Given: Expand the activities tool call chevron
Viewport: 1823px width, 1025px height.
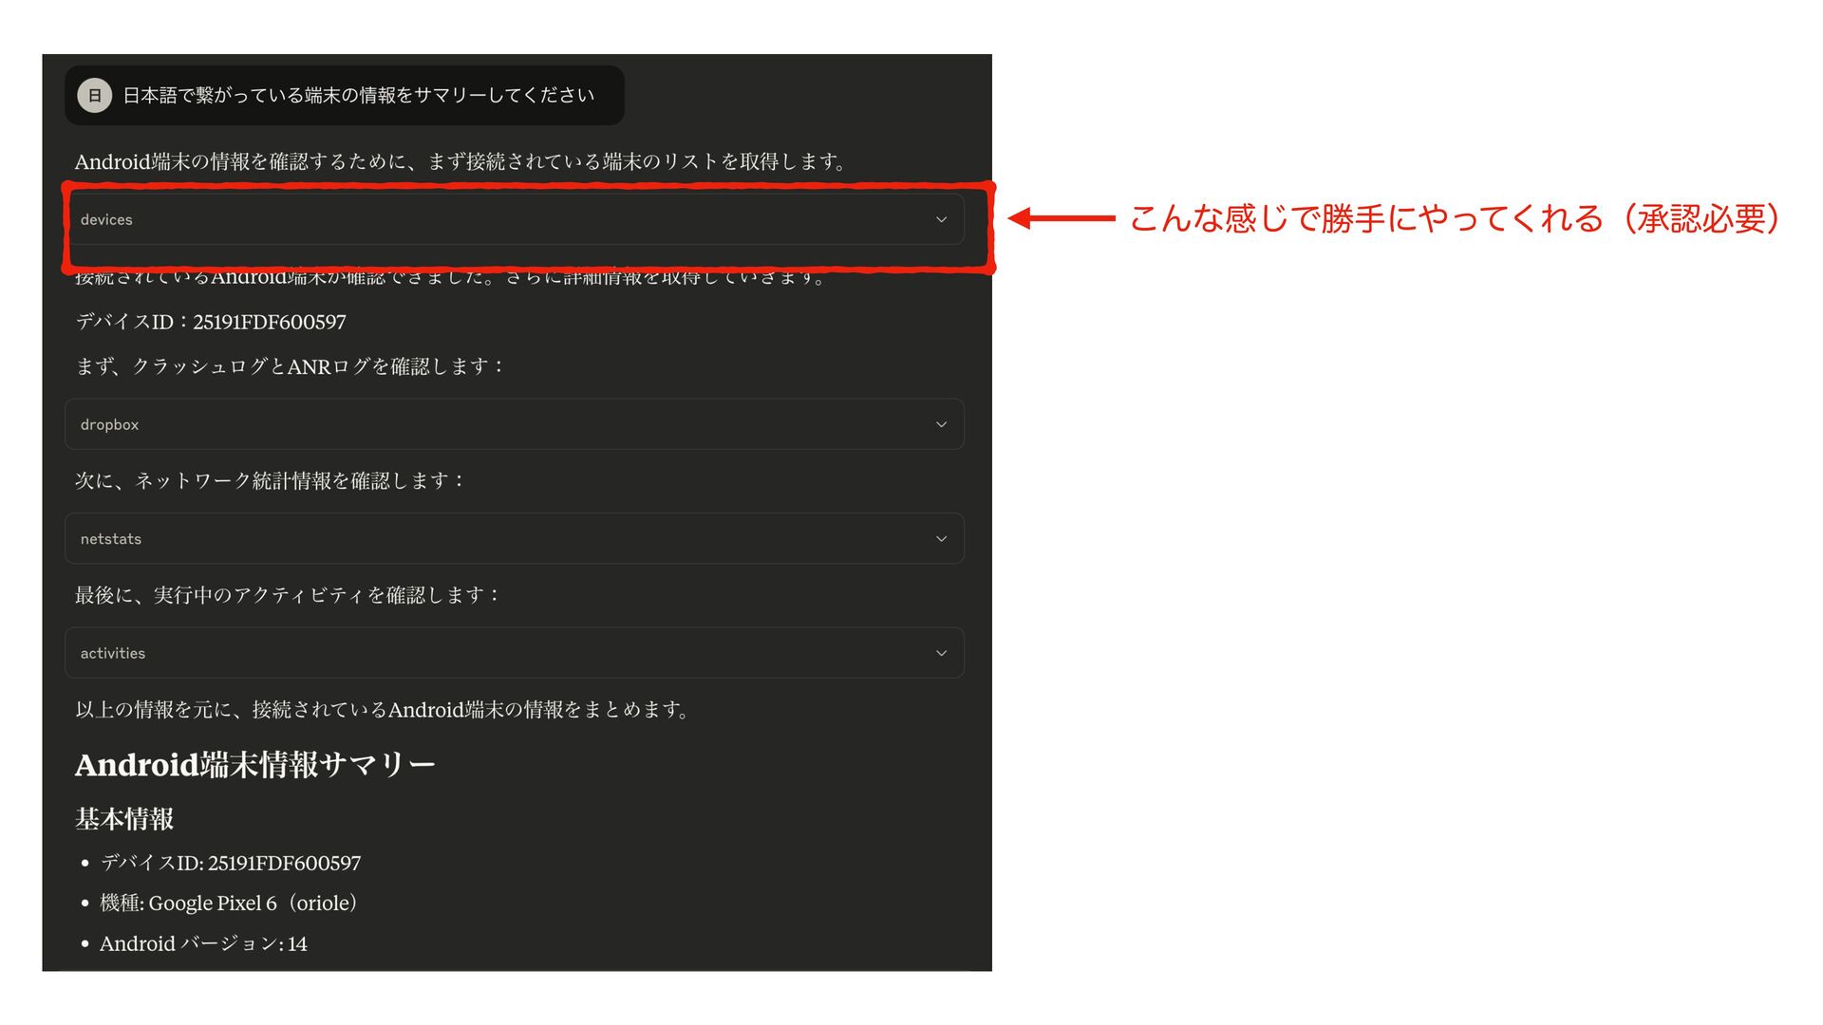Looking at the screenshot, I should pyautogui.click(x=941, y=653).
